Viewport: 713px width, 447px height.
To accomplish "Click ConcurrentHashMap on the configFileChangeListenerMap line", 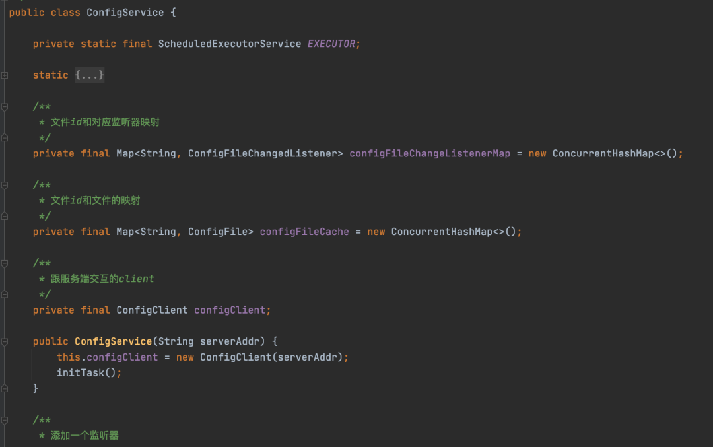I will pos(603,154).
